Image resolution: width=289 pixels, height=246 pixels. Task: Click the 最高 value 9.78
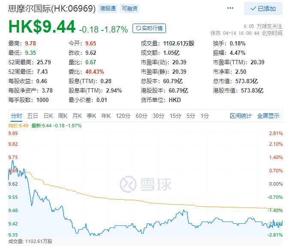pyautogui.click(x=30, y=43)
